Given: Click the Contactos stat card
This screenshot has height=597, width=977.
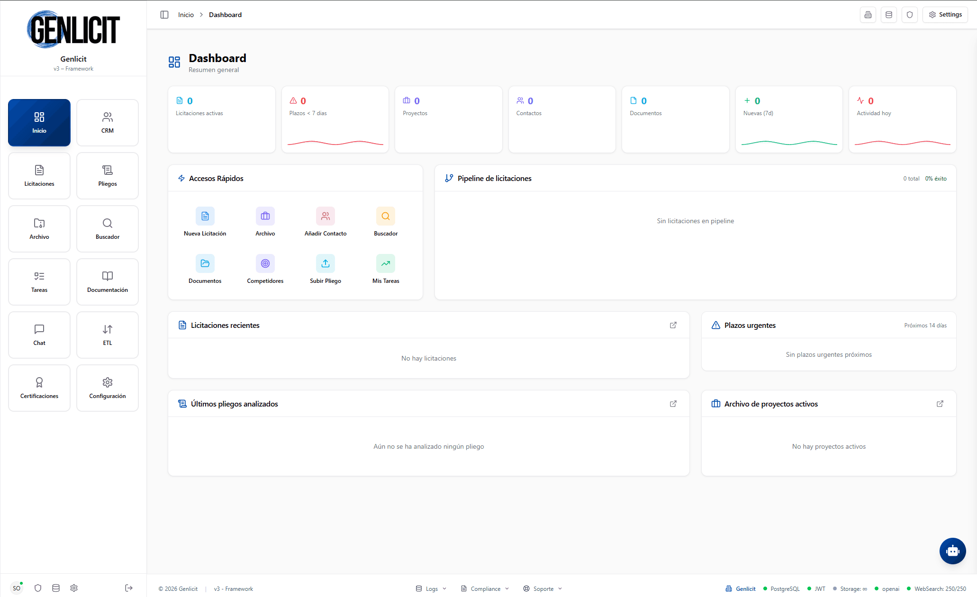Looking at the screenshot, I should click(562, 119).
